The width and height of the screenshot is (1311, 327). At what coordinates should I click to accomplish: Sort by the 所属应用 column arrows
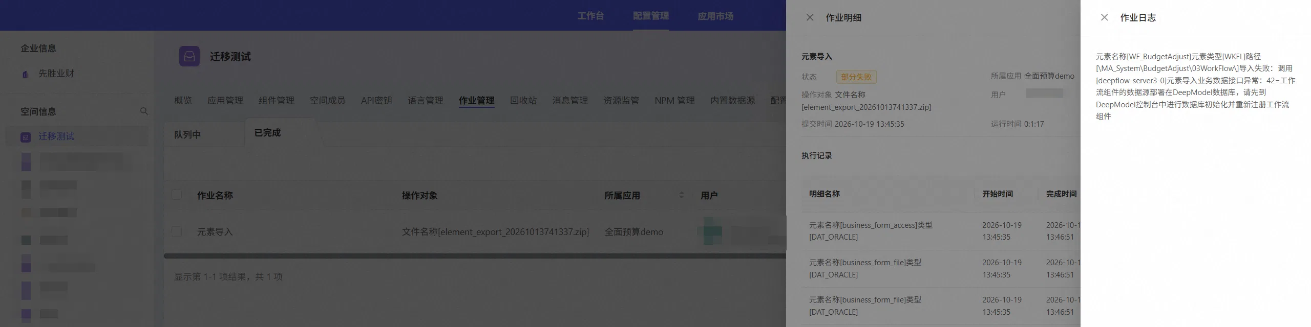click(681, 195)
